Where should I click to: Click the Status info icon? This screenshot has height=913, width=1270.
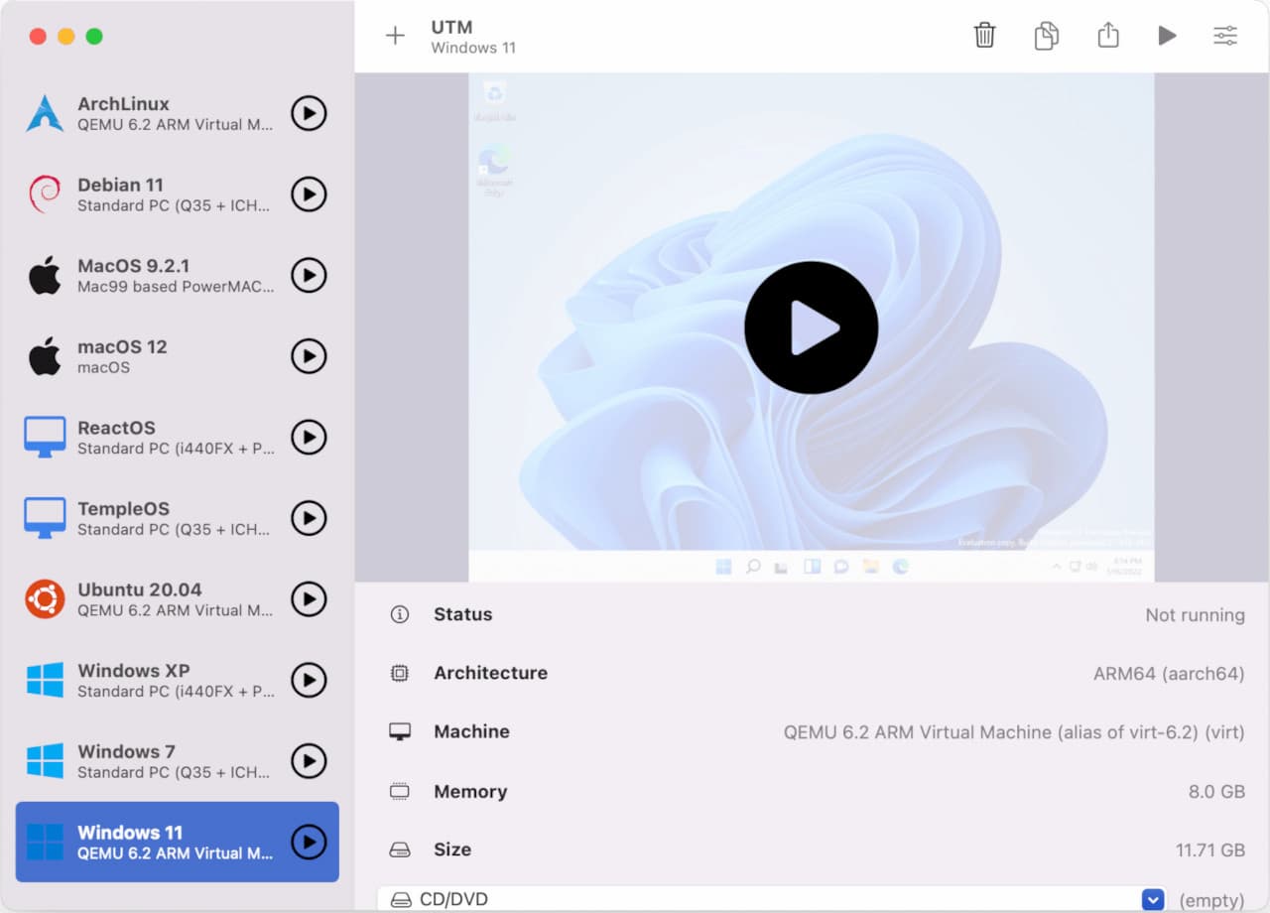(400, 614)
